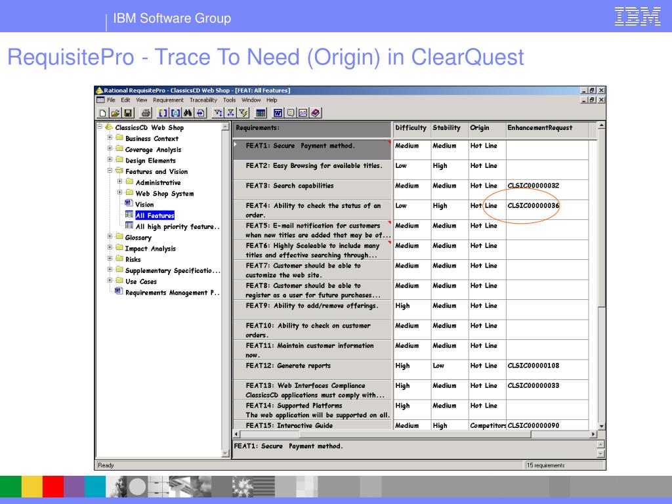
Task: Open the Help menu
Action: point(272,100)
